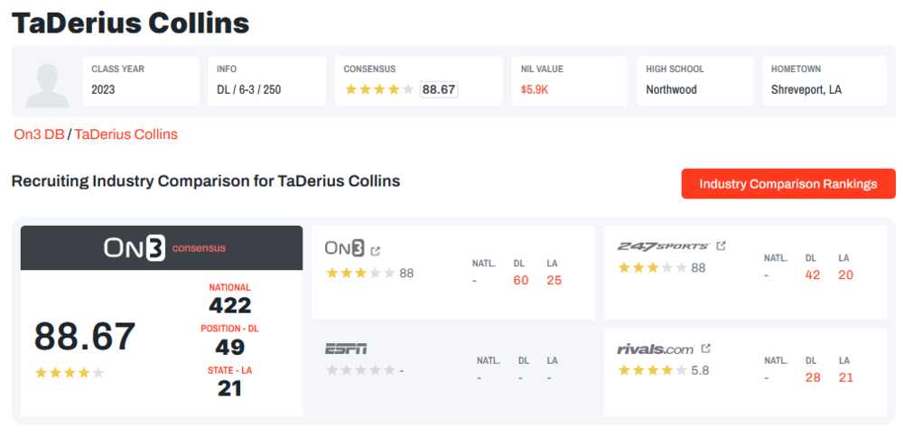Click On3 LA state rank 25
The width and height of the screenshot is (903, 436).
(x=554, y=280)
